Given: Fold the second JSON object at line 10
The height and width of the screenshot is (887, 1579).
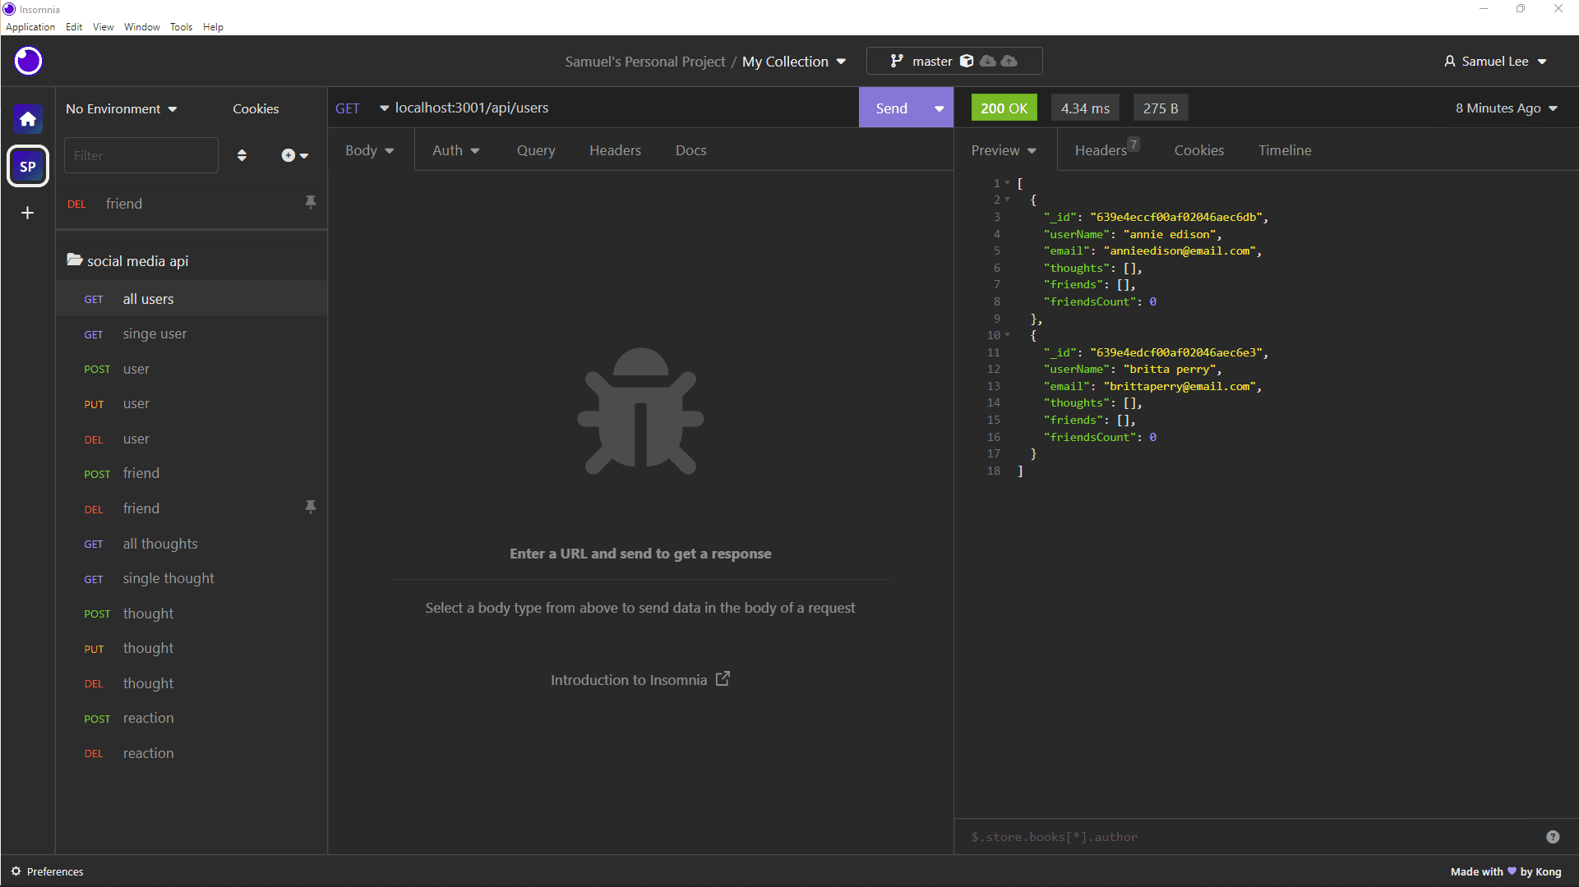Looking at the screenshot, I should (1007, 335).
